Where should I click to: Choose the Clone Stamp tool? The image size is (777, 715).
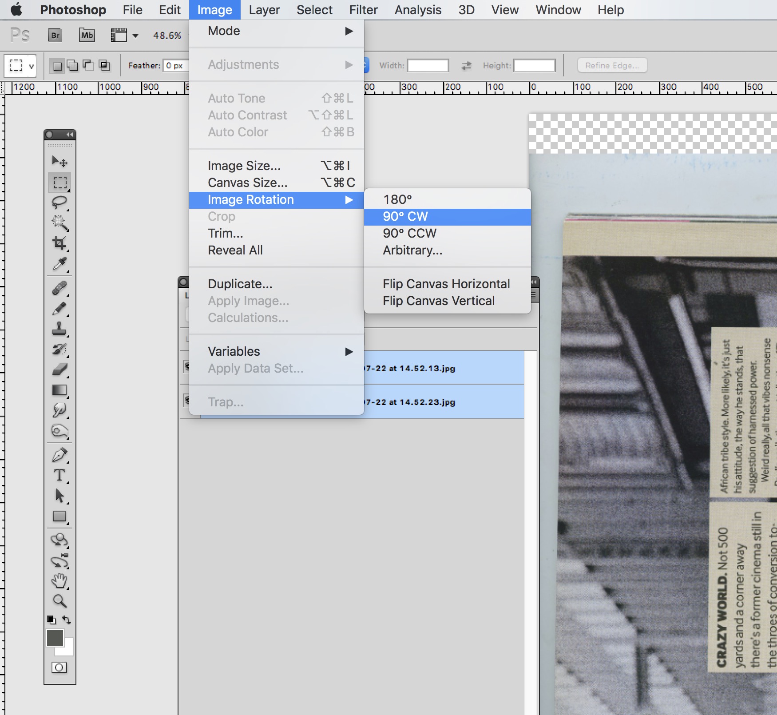[59, 329]
